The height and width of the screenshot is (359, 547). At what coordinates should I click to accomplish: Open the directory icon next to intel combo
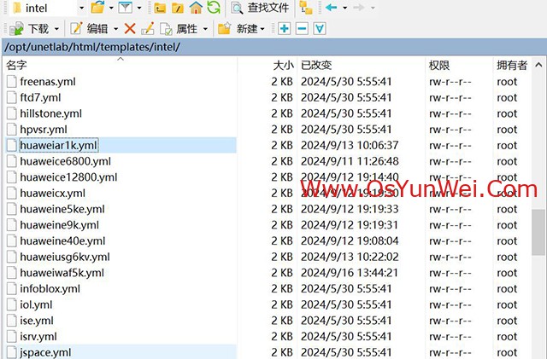coord(97,8)
